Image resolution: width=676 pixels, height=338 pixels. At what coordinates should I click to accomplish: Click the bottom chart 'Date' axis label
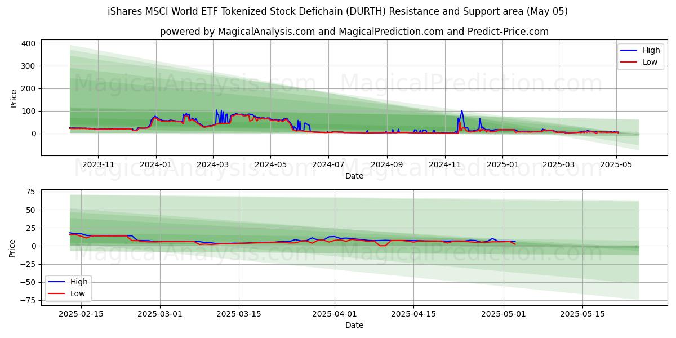tap(354, 325)
